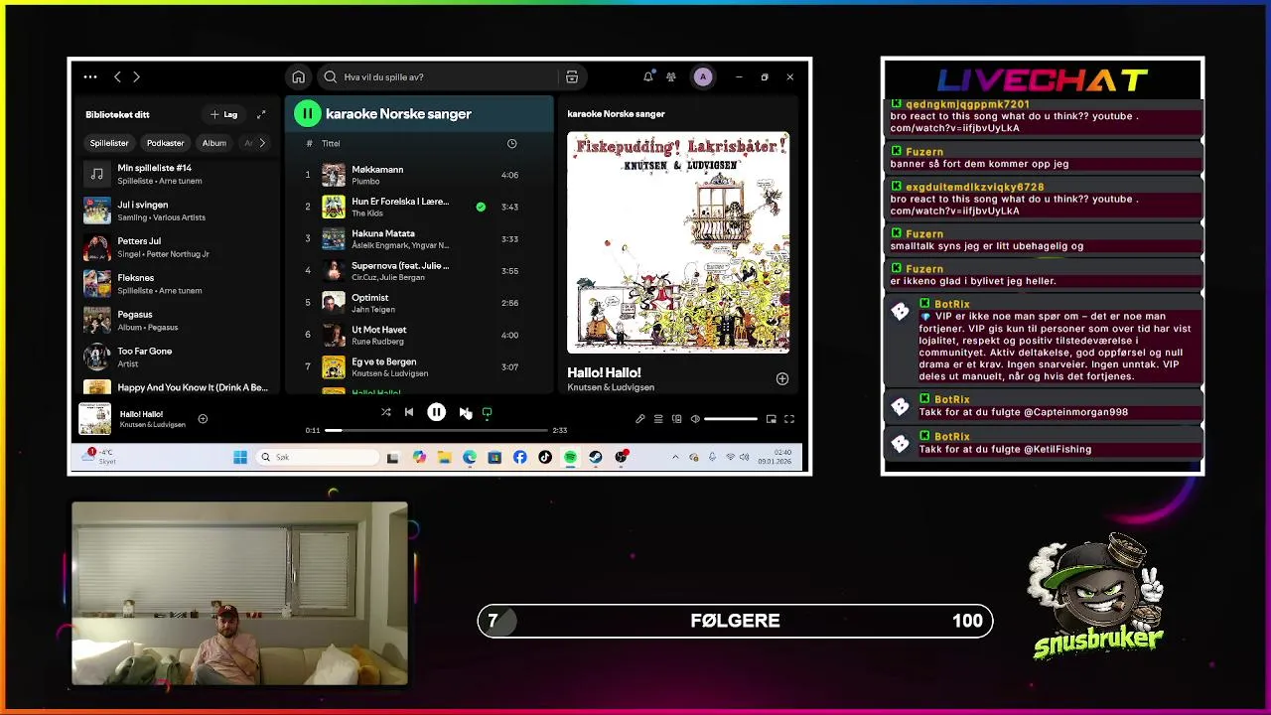Image resolution: width=1271 pixels, height=715 pixels.
Task: Click the '+ Lag' create button
Action: 224,114
